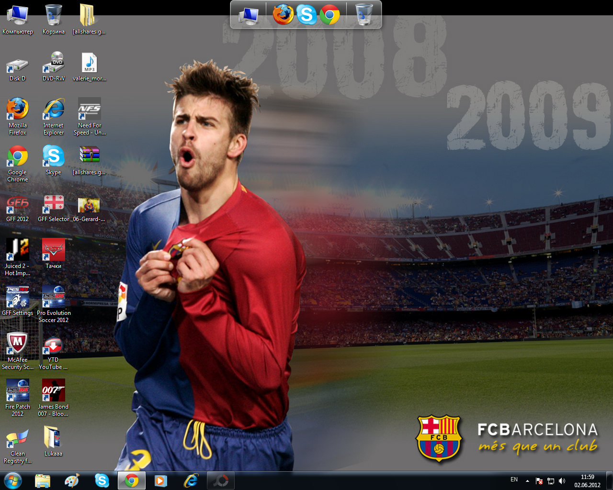Image resolution: width=613 pixels, height=490 pixels.
Task: Select the GFF 2012 shortcut
Action: 18,209
